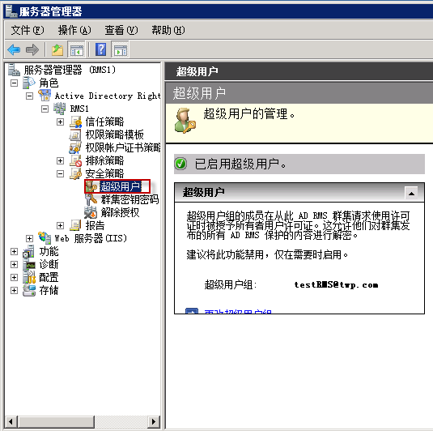Click the Web 服务器 (IIS) icon
The width and height of the screenshot is (433, 431).
(45, 238)
